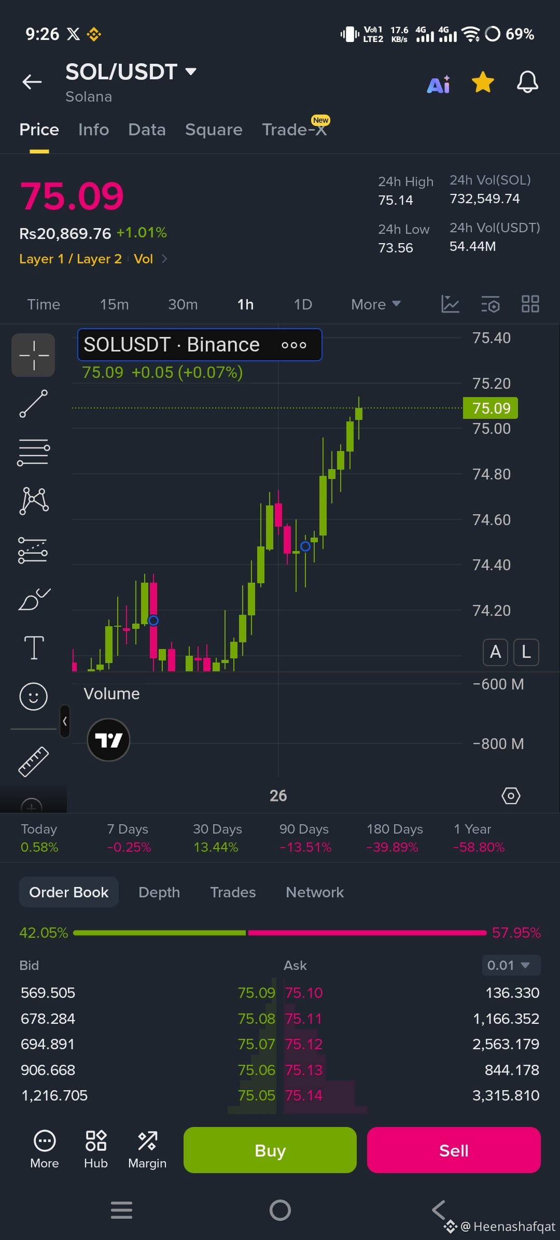Go back using the top arrow
The width and height of the screenshot is (560, 1240).
32,81
